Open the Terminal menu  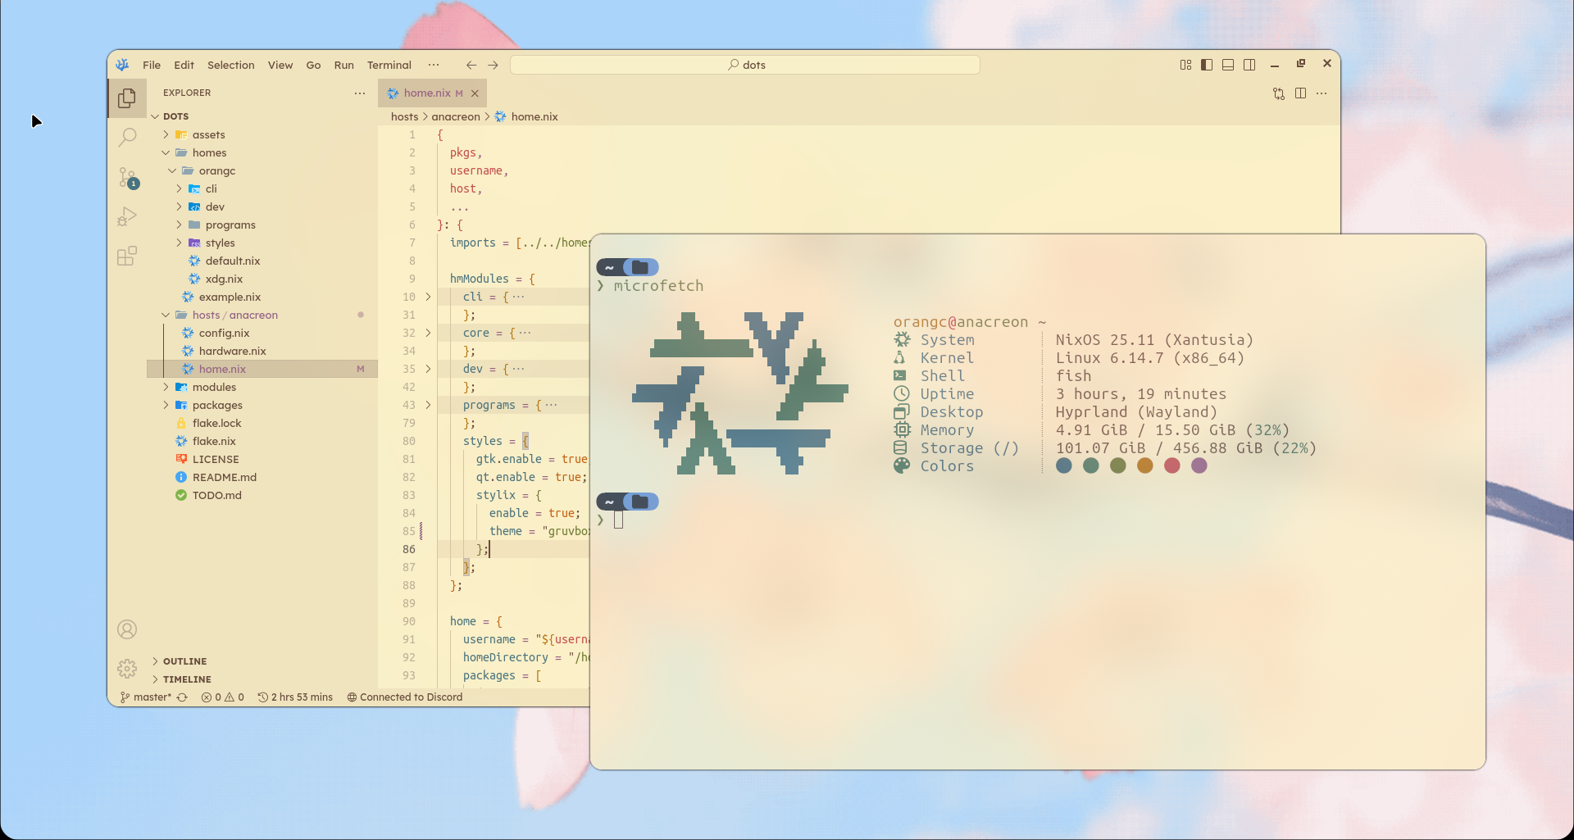(x=389, y=65)
